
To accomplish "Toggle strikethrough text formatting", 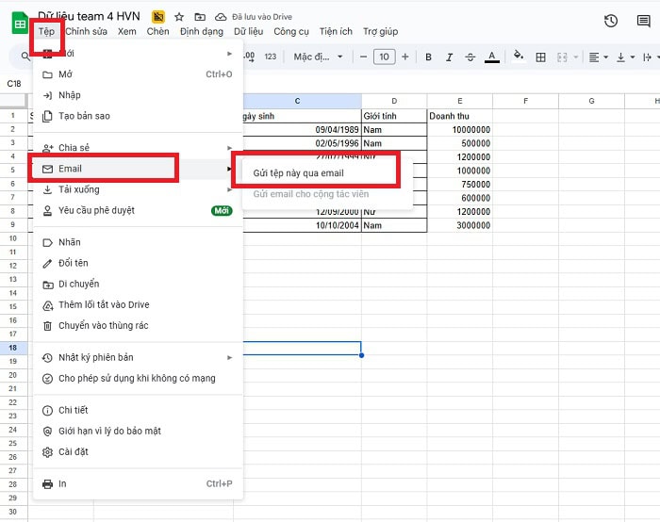I will pos(470,57).
